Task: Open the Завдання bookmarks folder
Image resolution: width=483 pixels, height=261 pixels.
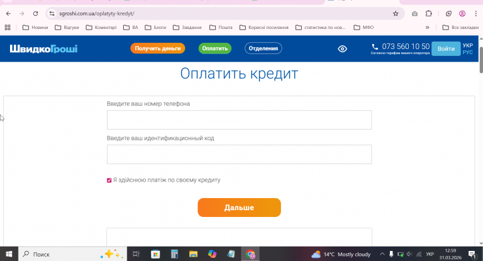Action: 187,28
